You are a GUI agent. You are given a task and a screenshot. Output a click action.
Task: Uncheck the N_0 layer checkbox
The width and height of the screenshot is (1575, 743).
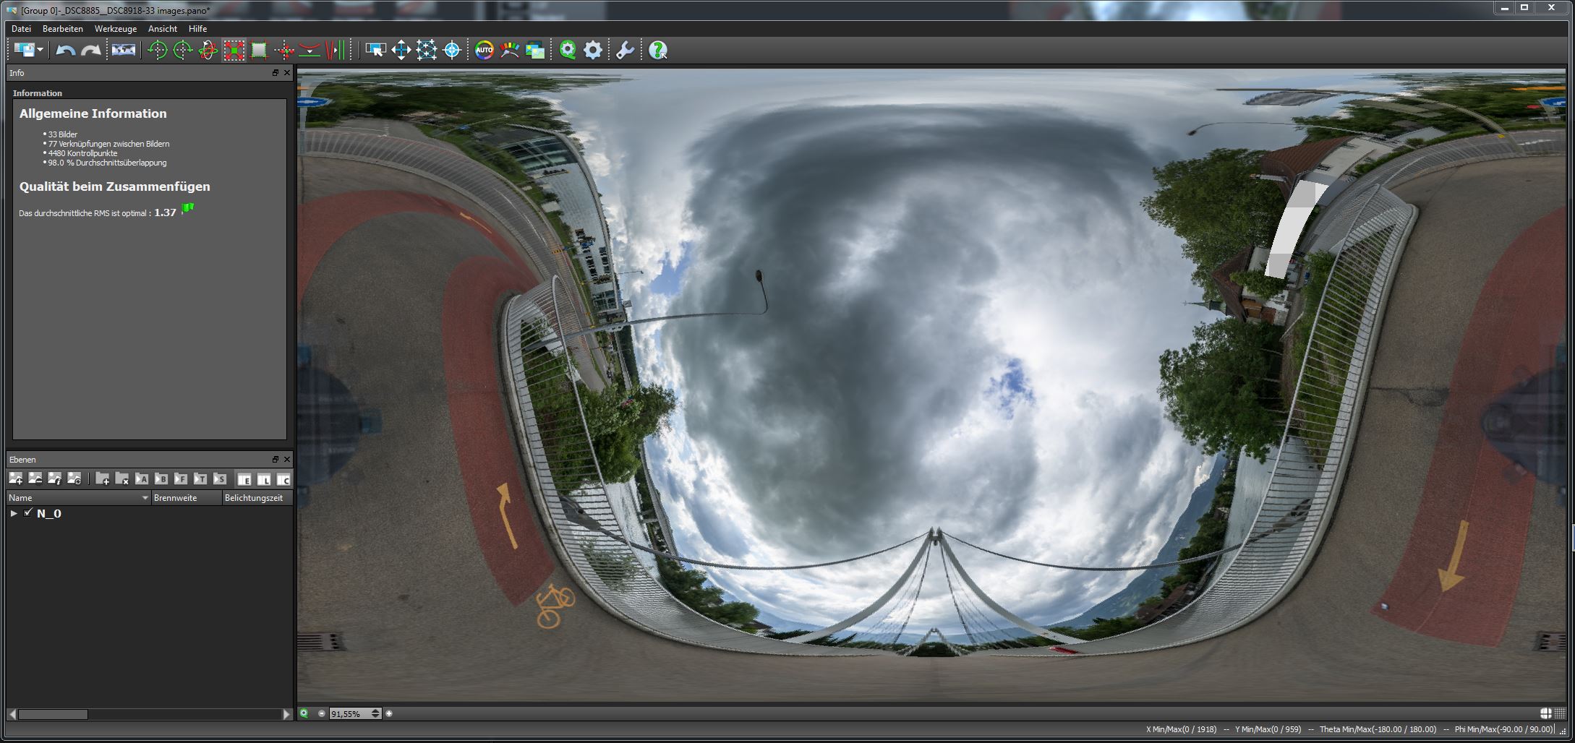click(x=28, y=512)
